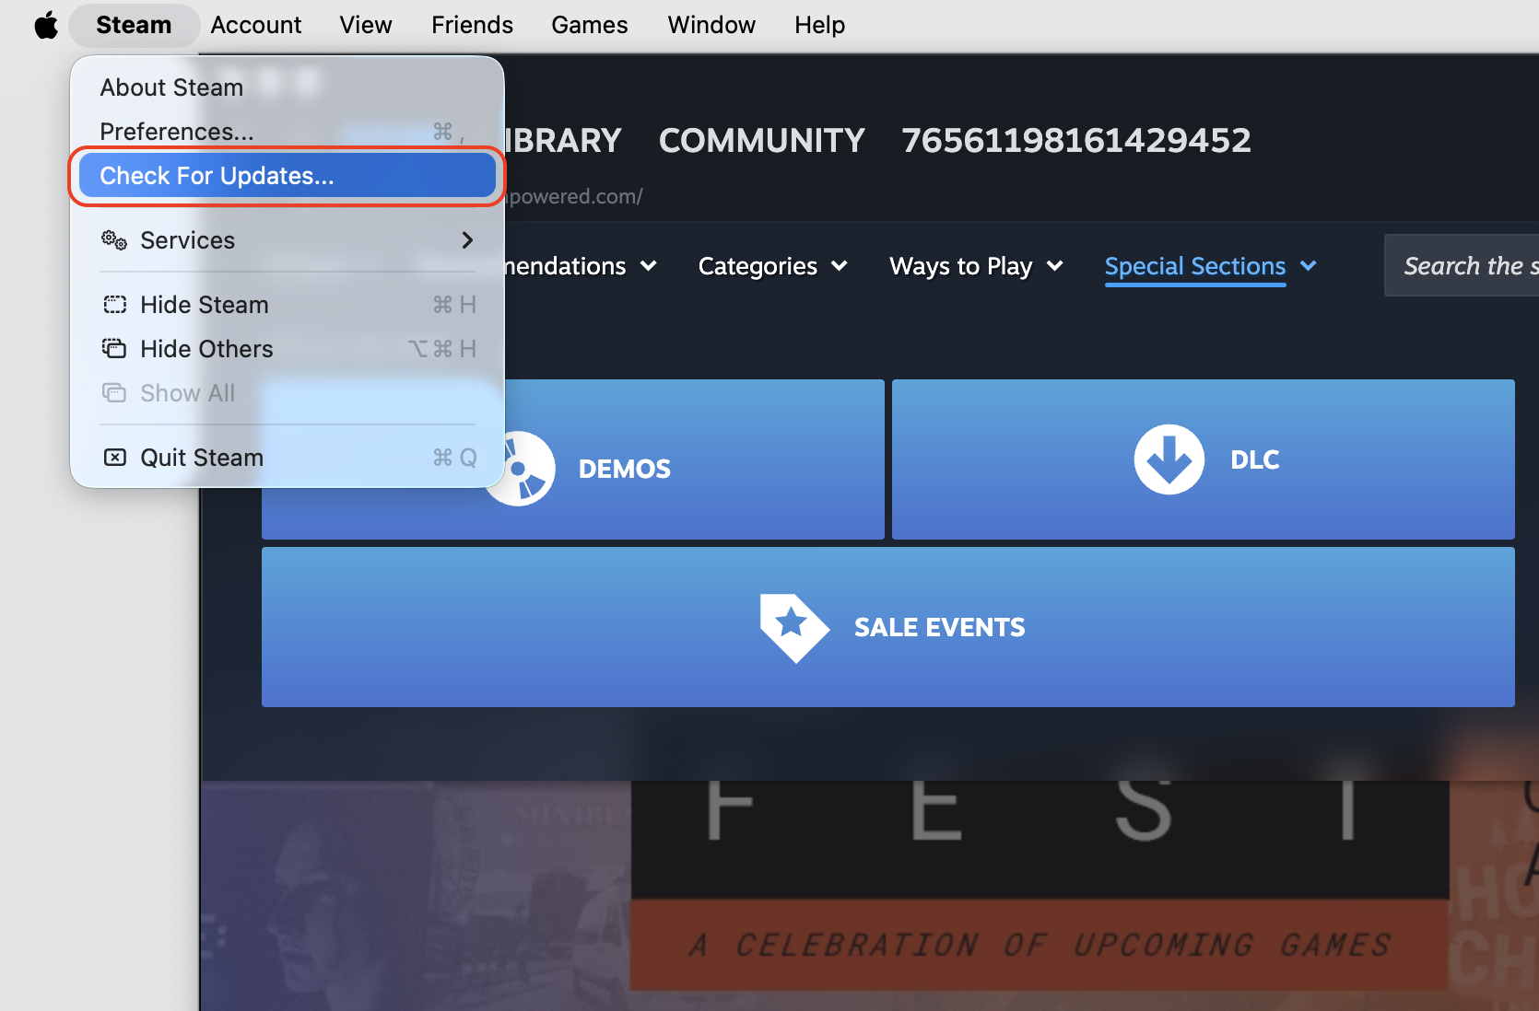
Task: Expand the Ways to Play dropdown
Action: pos(976,266)
